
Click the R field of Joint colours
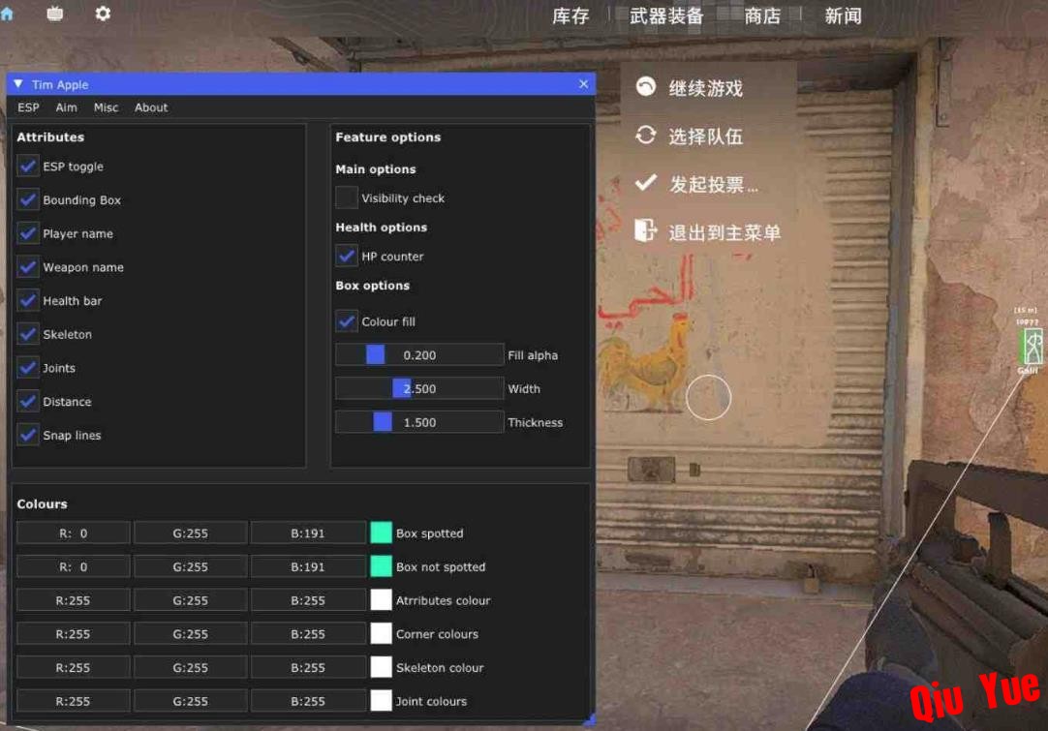pyautogui.click(x=74, y=701)
